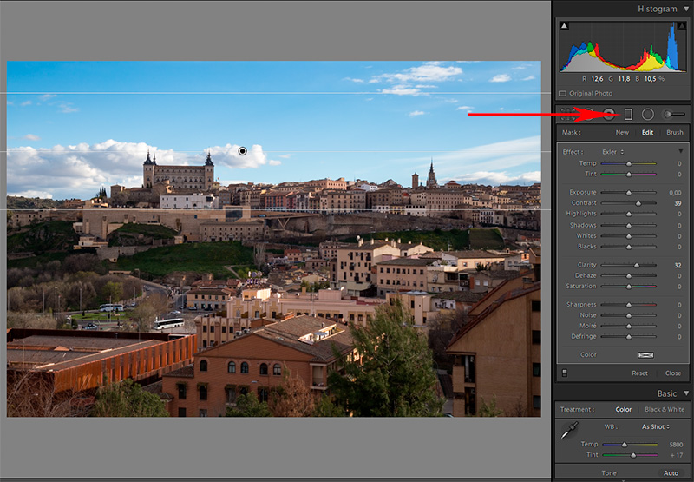Select the Graduated Filter tool
694x482 pixels.
pyautogui.click(x=628, y=114)
